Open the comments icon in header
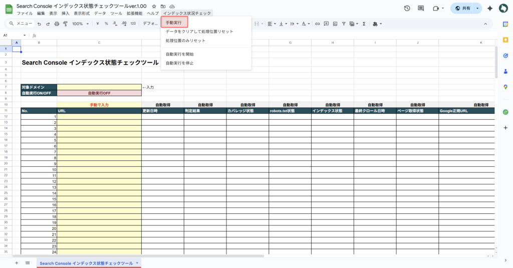Screen dimensions: 513x268 (421, 9)
